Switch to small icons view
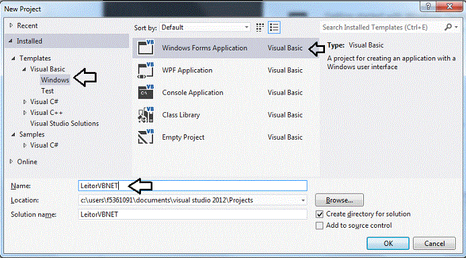 tap(260, 28)
